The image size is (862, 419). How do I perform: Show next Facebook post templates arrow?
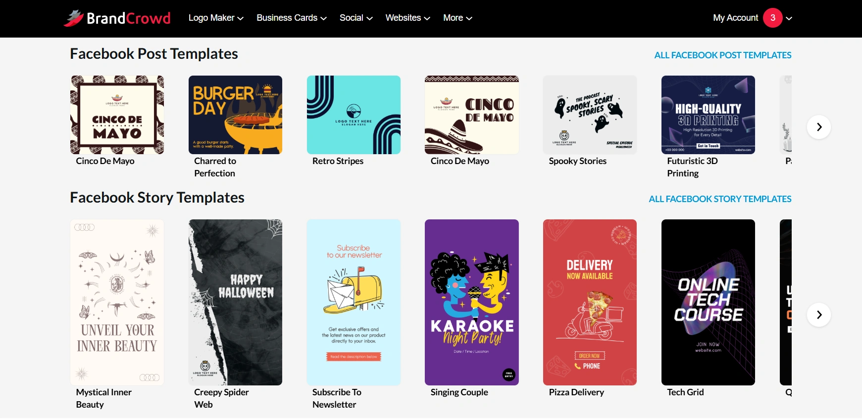pos(819,127)
